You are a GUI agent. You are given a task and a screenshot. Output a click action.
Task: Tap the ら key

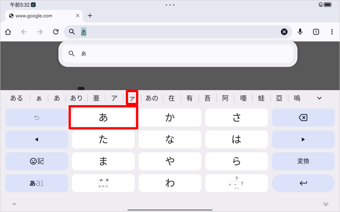click(236, 161)
